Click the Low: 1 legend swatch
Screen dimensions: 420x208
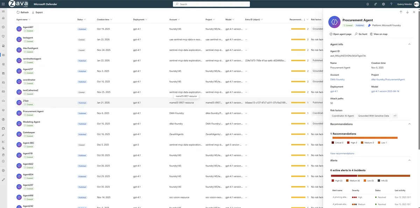pos(379,143)
